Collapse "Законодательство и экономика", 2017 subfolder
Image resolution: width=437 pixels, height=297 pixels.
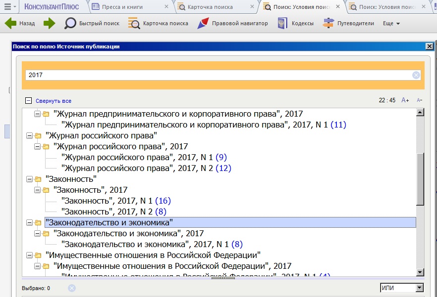tap(37, 233)
